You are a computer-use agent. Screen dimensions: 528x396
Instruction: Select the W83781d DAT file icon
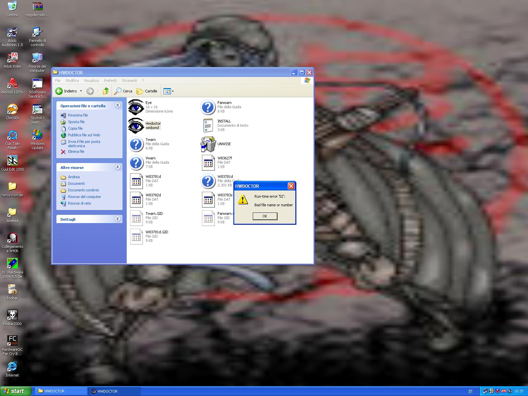136,181
